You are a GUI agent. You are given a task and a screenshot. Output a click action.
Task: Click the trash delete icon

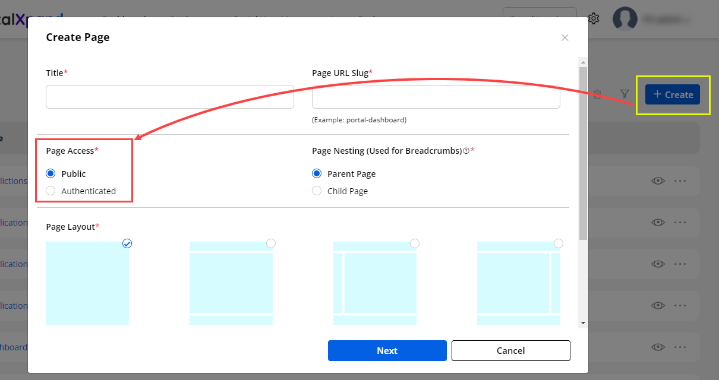(x=597, y=94)
